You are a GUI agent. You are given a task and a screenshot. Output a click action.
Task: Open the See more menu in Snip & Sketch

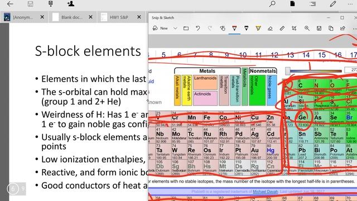pyautogui.click(x=354, y=28)
